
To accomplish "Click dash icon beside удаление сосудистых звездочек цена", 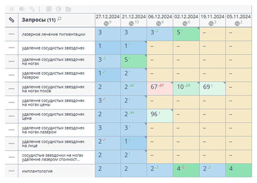I will click(x=11, y=116).
